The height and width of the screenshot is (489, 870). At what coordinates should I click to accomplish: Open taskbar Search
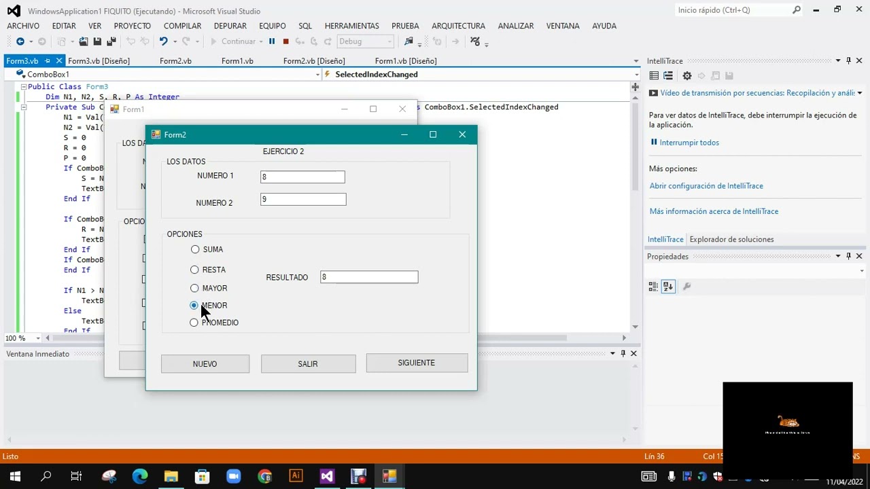[46, 476]
